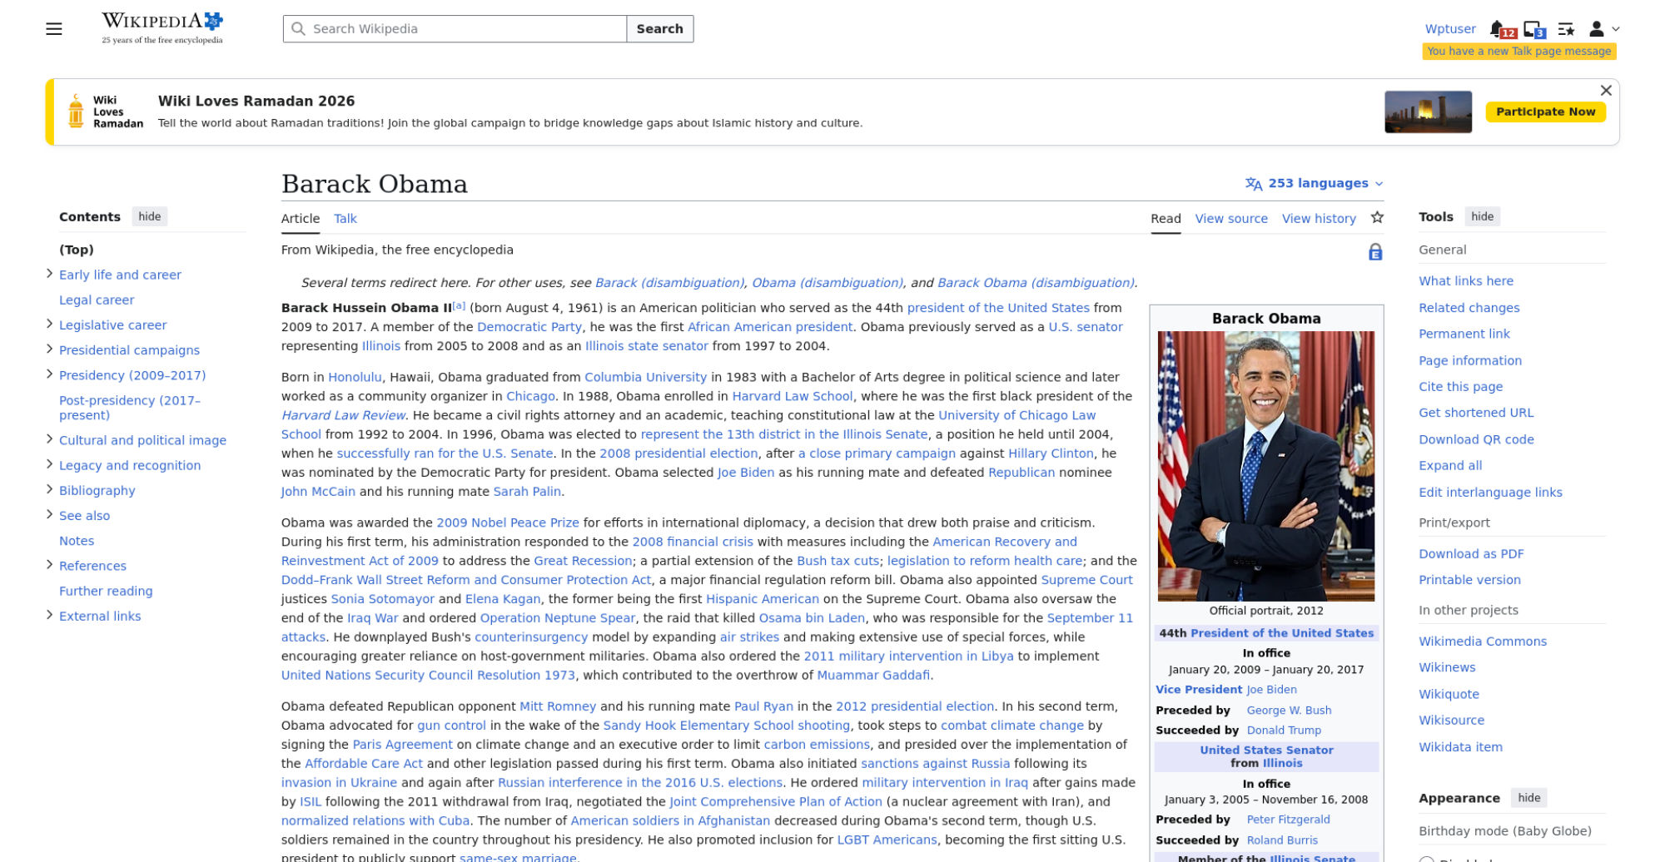Click the Wikipedia logo
Viewport: 1665px width, 862px height.
coord(162,27)
